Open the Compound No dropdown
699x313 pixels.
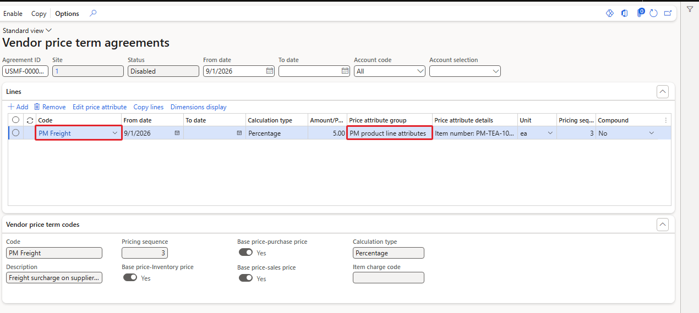652,133
